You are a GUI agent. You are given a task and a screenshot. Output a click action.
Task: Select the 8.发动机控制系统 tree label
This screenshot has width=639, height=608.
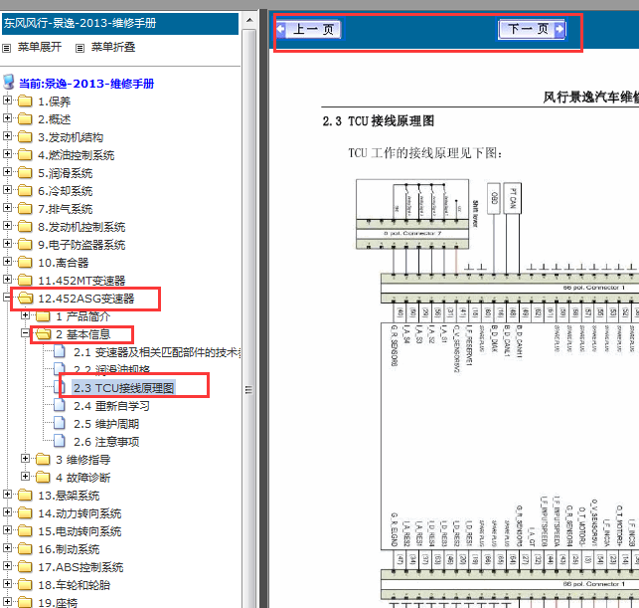(81, 227)
